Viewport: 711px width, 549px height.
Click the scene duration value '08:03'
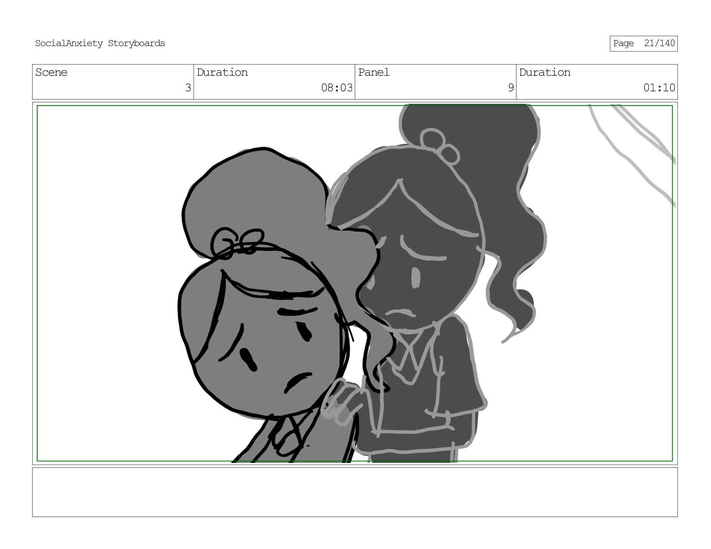click(337, 88)
